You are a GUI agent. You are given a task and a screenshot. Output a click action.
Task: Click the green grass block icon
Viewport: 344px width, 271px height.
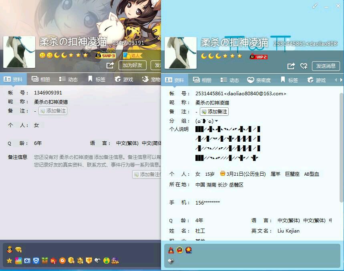pos(45,261)
